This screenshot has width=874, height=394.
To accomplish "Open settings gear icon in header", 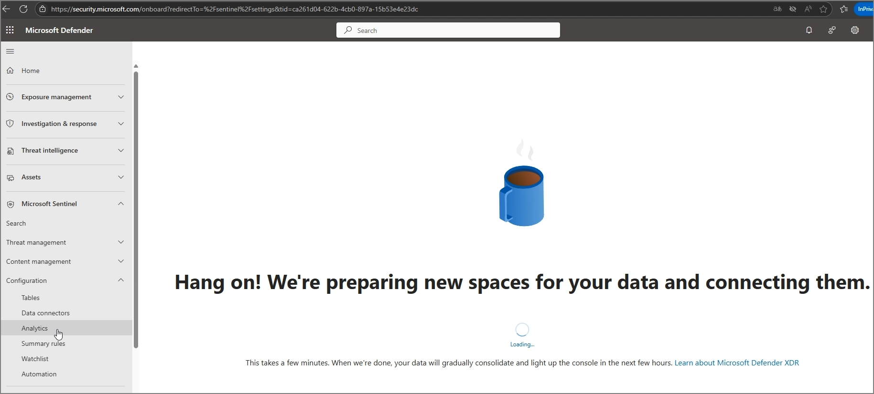I will click(855, 30).
